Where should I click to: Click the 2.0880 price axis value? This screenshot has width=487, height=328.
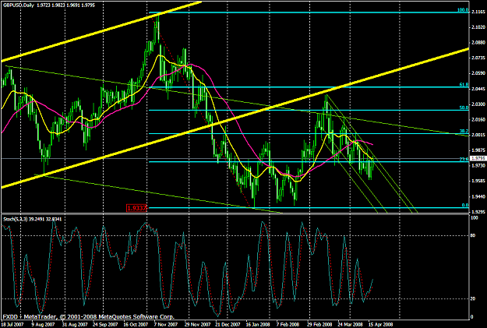478,43
